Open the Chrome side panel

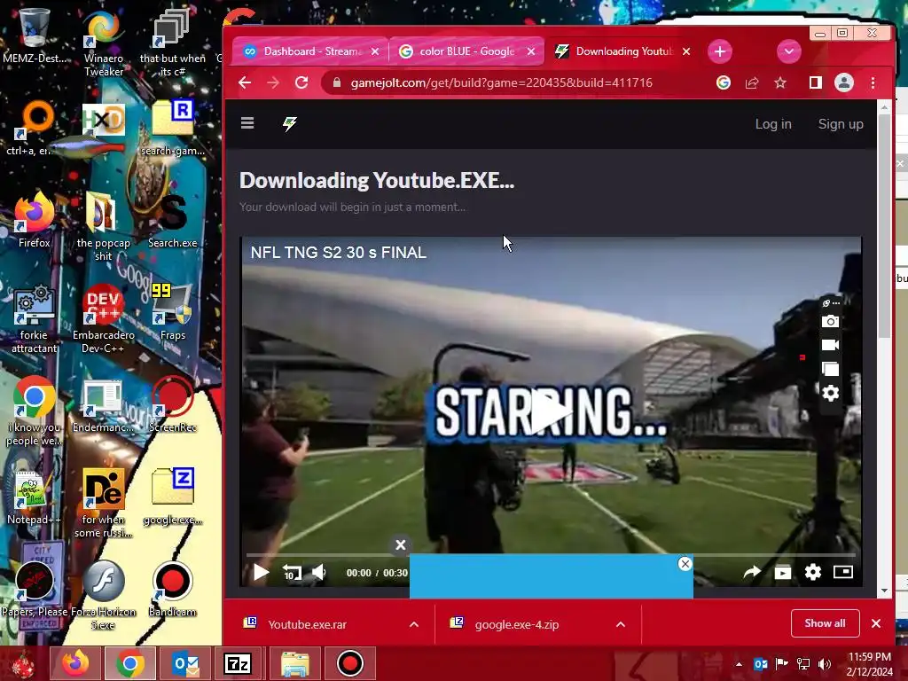click(816, 82)
